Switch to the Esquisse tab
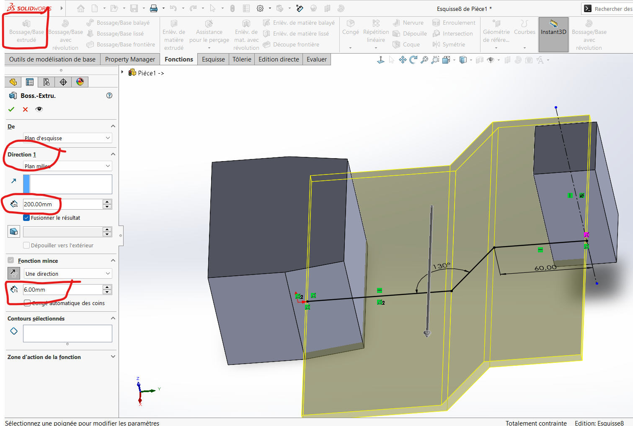The width and height of the screenshot is (633, 426). click(213, 59)
